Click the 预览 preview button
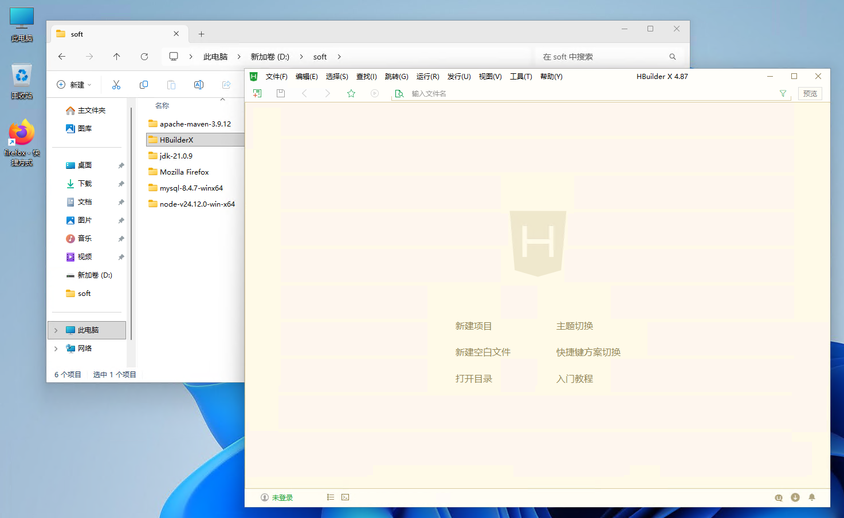Screen dimensions: 844x518 pyautogui.click(x=810, y=93)
